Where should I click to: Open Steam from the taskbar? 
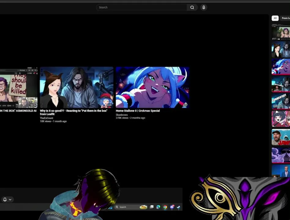point(178,207)
